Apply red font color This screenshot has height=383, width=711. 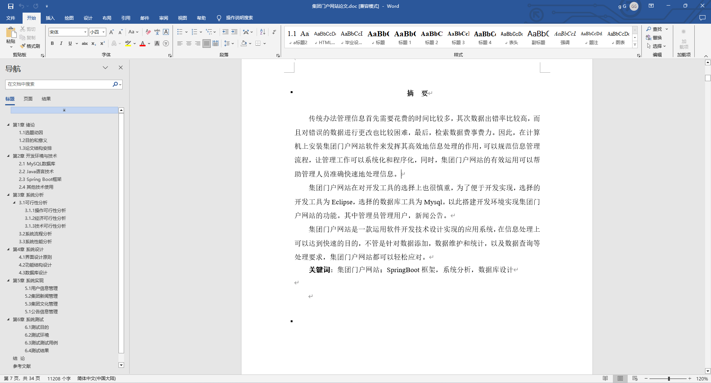[x=143, y=43]
